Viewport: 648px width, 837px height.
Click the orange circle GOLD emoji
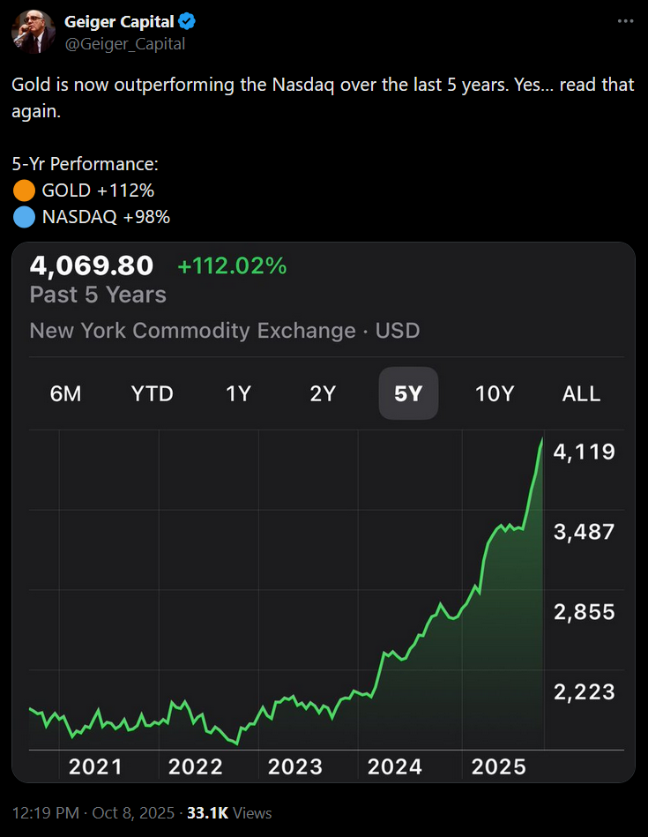tap(24, 190)
